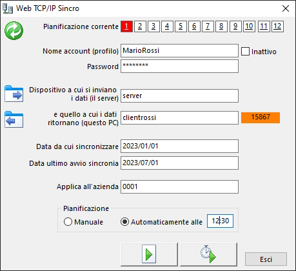296x271 pixels.
Task: Close the Web TCP/IP Sincro window
Action: pos(286,8)
